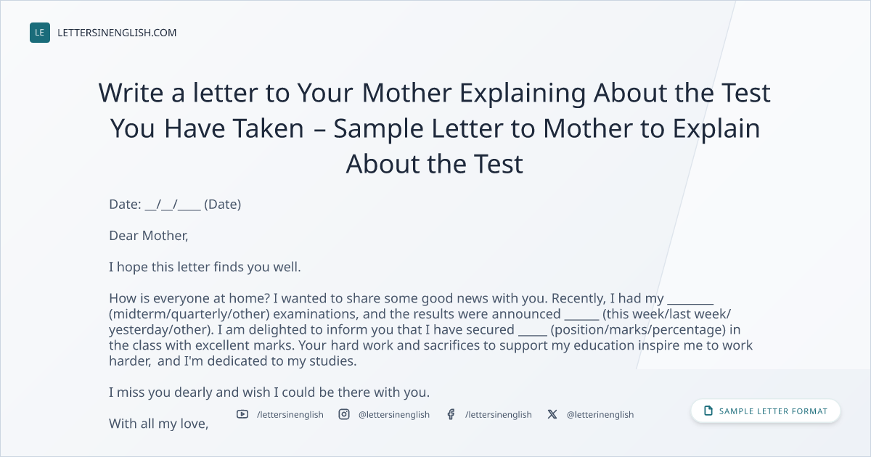Image resolution: width=871 pixels, height=457 pixels.
Task: Click the Dear Mother salutation
Action: click(149, 236)
